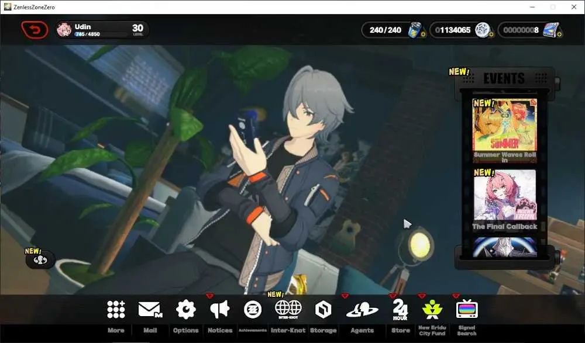Open The Final Callback event

tap(505, 200)
